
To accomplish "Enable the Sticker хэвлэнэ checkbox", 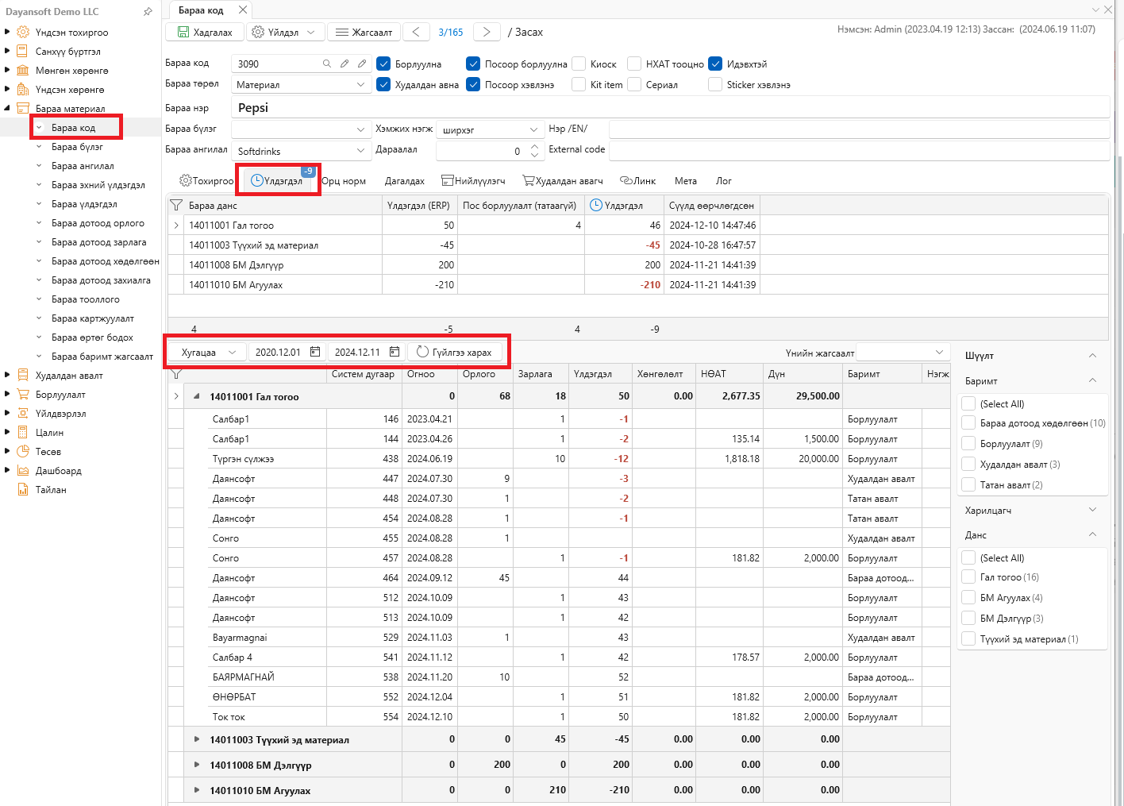I will 715,84.
